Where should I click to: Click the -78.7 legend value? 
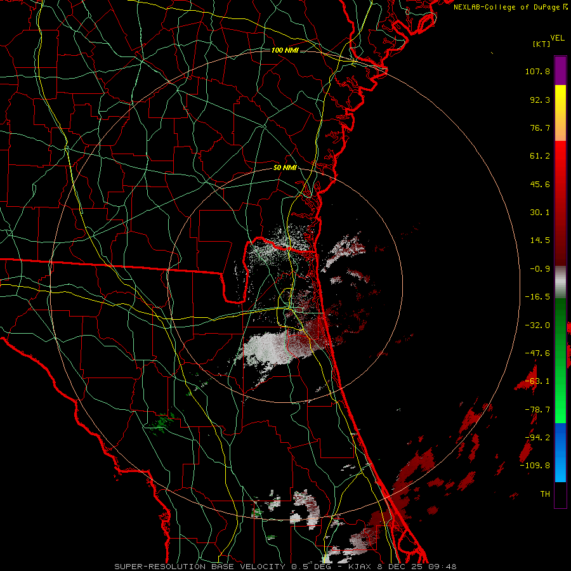tap(537, 410)
